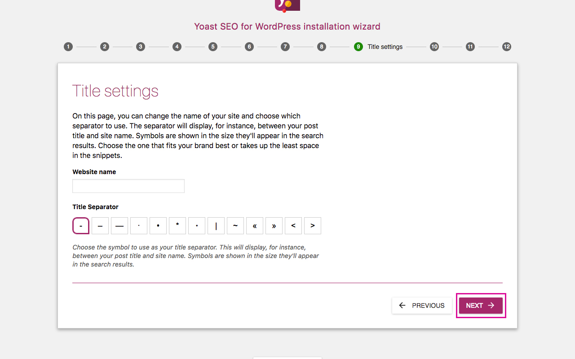Click the Website name label

94,172
